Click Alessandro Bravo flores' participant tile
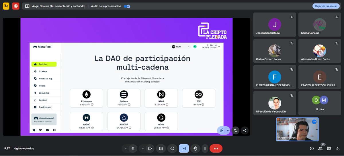Viewport: 344px width, 156px height. [320, 51]
